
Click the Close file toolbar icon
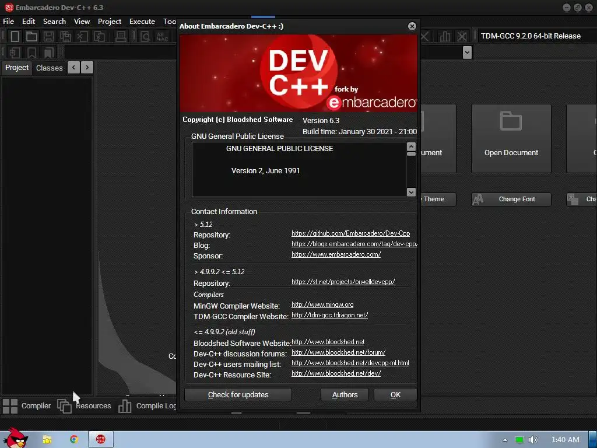point(82,37)
